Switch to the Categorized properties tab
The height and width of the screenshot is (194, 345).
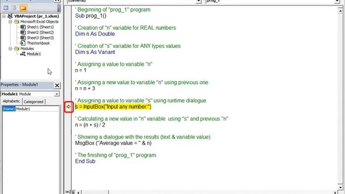pyautogui.click(x=33, y=102)
